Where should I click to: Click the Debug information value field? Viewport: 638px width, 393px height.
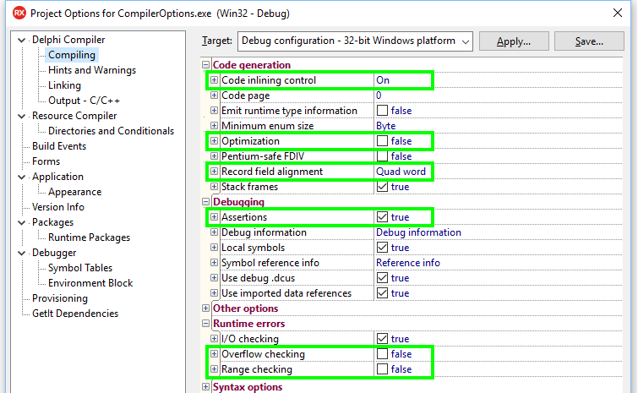point(418,232)
